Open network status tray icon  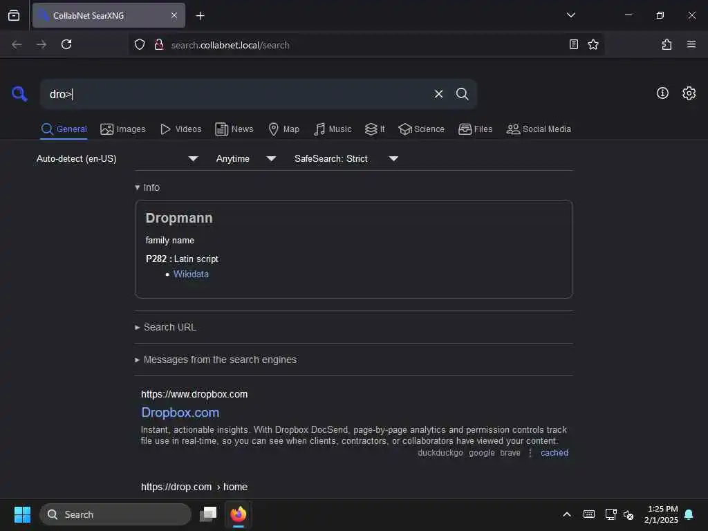pos(611,514)
